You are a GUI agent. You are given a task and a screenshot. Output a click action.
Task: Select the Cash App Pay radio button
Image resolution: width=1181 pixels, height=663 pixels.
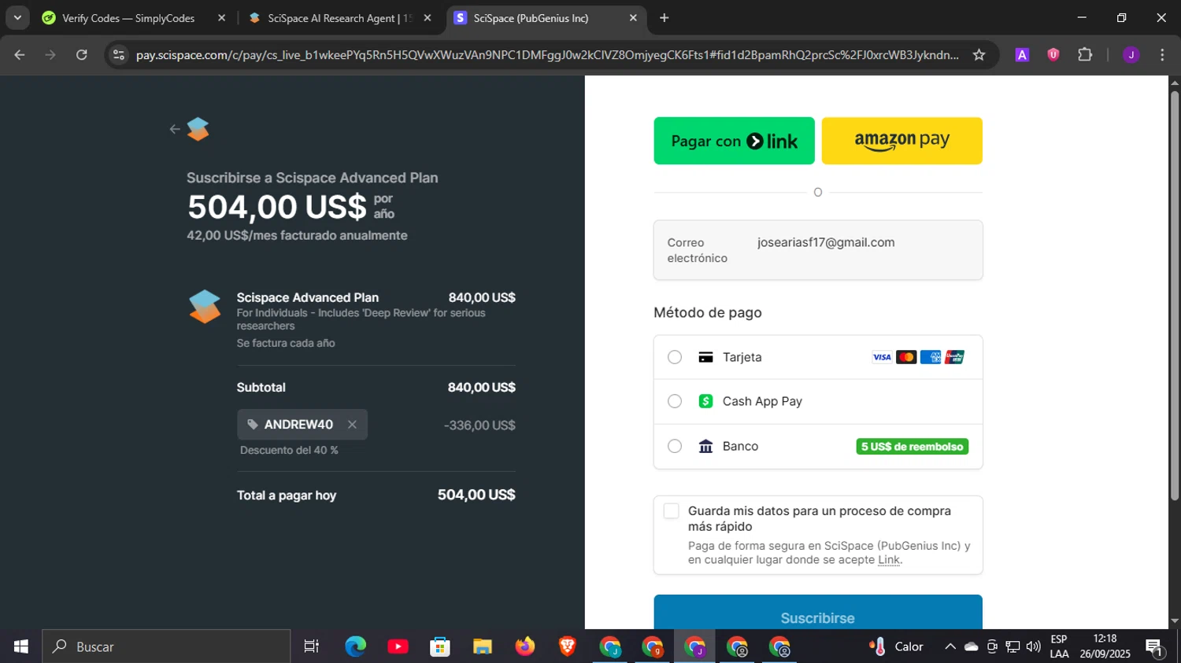tap(675, 401)
